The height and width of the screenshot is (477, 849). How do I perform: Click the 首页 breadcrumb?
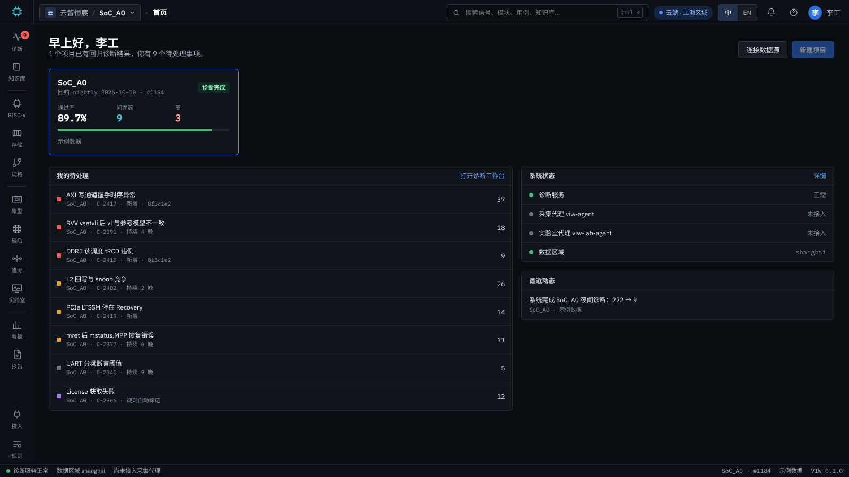pyautogui.click(x=160, y=13)
